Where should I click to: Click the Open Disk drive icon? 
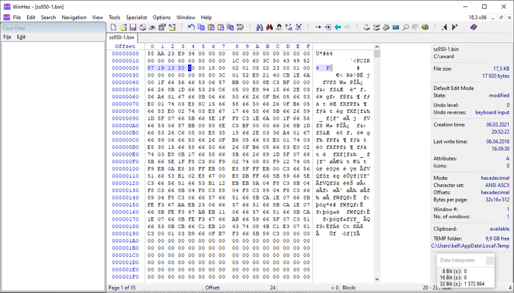pos(367,27)
